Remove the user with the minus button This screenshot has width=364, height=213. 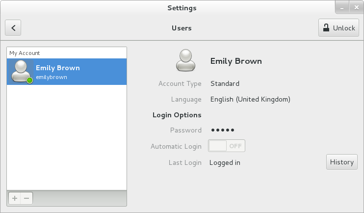click(26, 198)
